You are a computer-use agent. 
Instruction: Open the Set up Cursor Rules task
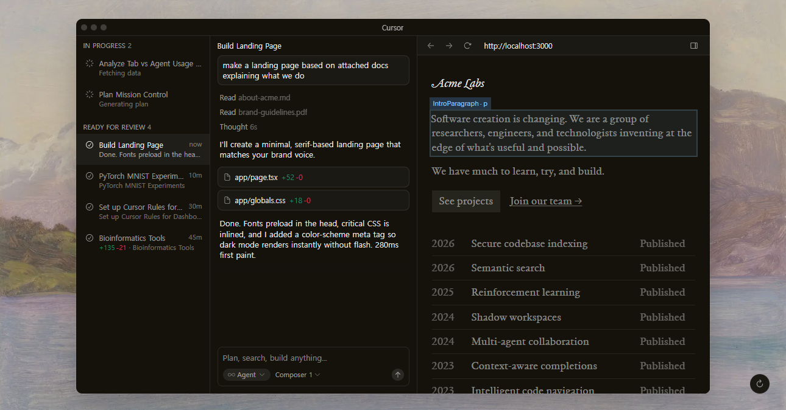(x=143, y=211)
